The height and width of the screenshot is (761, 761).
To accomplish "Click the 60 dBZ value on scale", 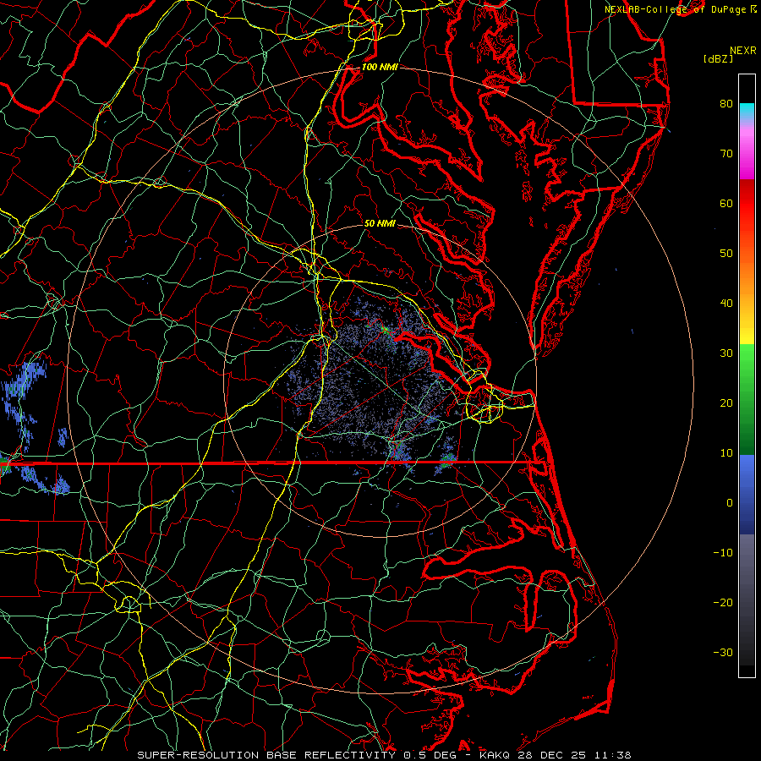I will 726,203.
